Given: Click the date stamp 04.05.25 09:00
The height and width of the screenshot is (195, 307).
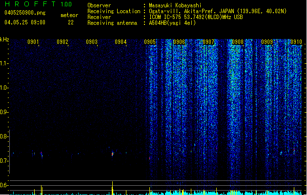Looking at the screenshot, I should pyautogui.click(x=25, y=22).
